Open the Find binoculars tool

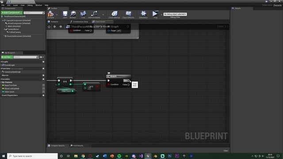coord(83,14)
